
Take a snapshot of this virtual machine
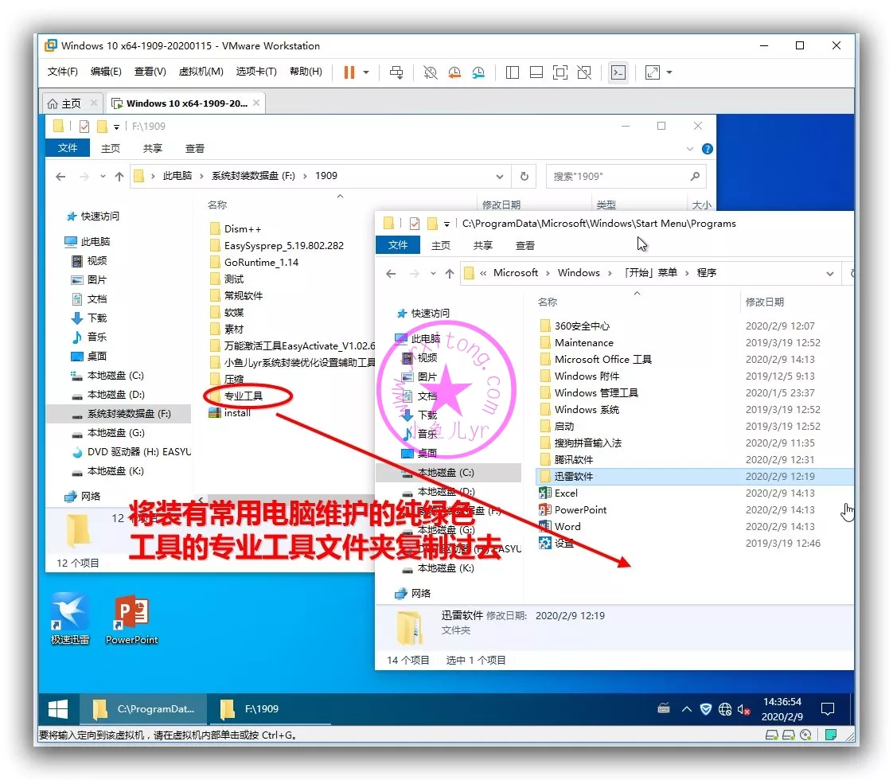coord(431,72)
